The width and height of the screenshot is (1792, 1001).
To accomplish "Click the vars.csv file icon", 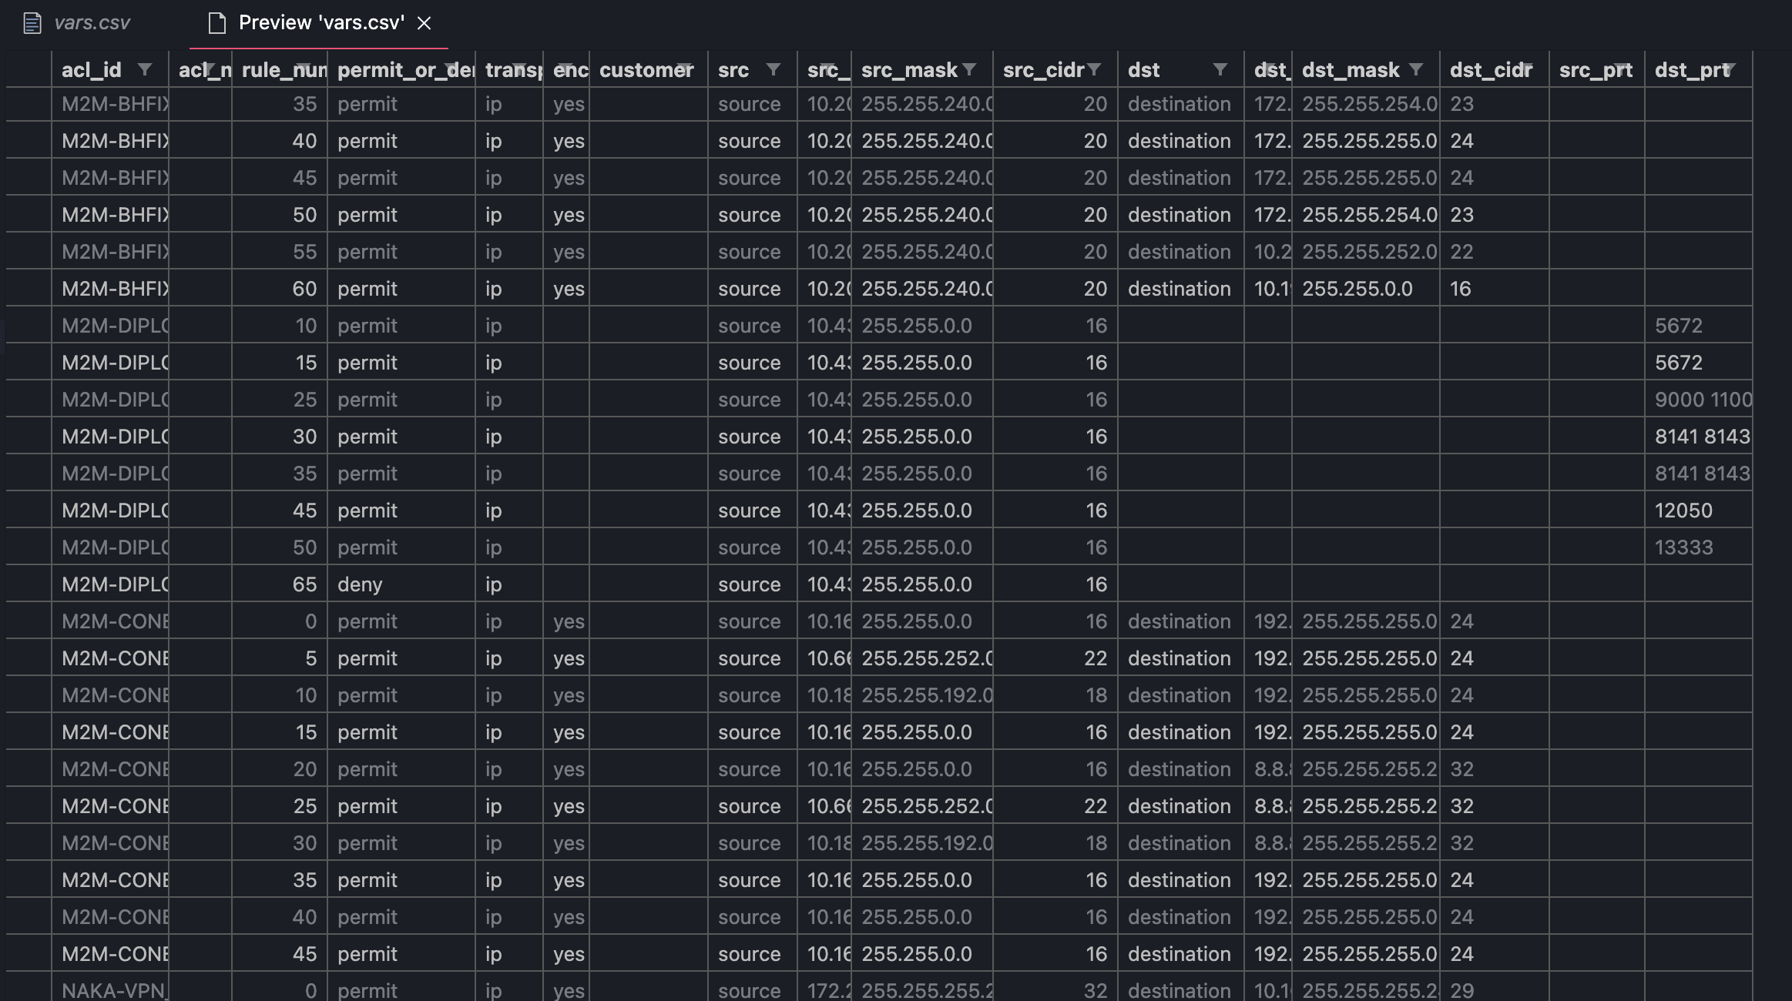I will coord(32,23).
